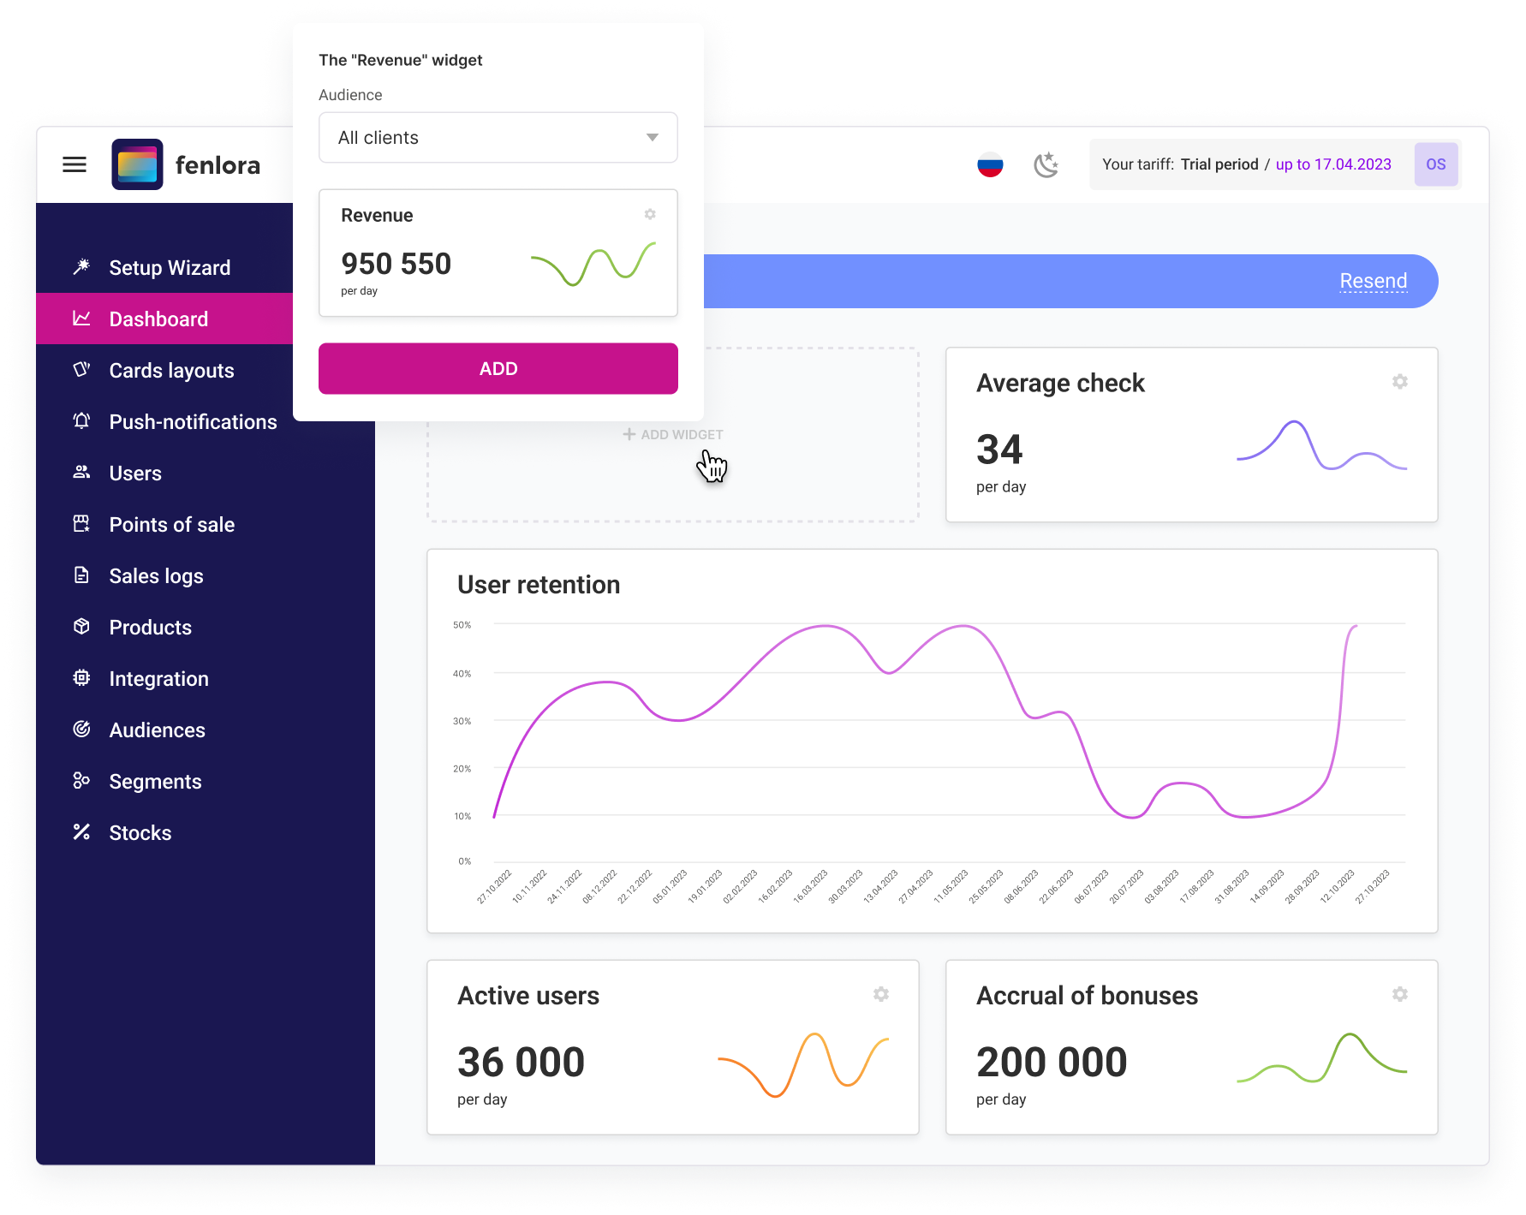1526x1215 pixels.
Task: Go to Cards layouts section
Action: [171, 371]
